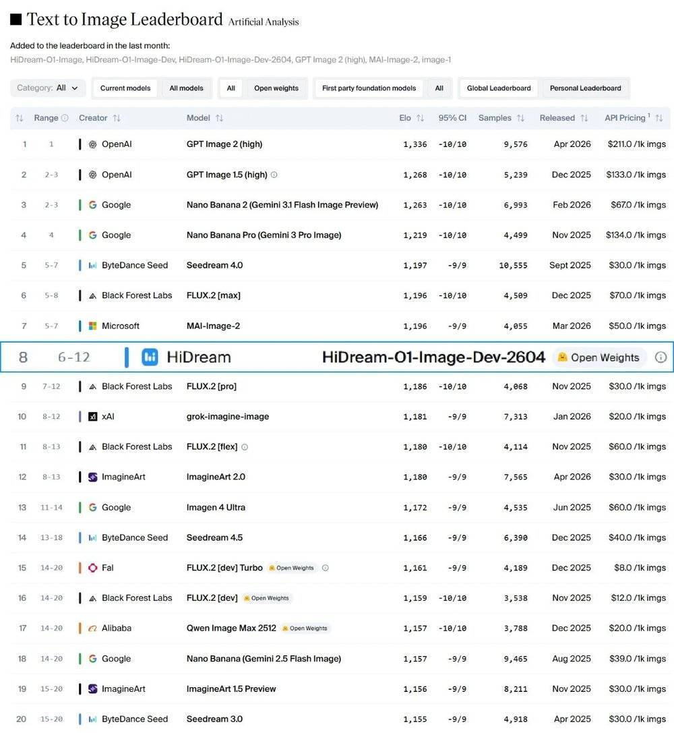Sort by API Pricing column arrows
The image size is (674, 733).
click(658, 118)
